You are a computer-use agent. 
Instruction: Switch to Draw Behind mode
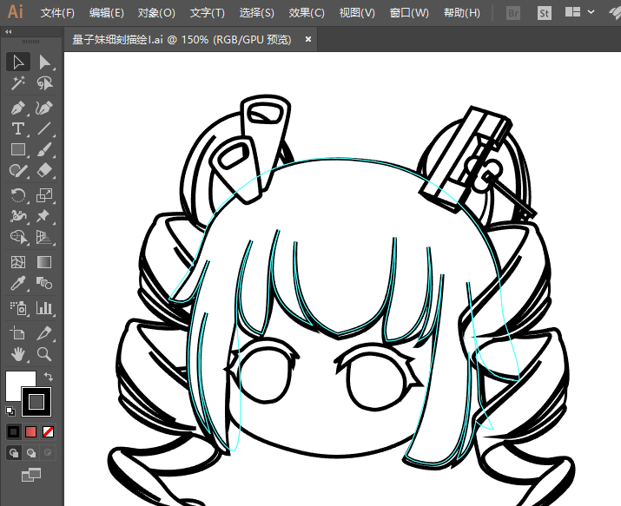pyautogui.click(x=31, y=452)
